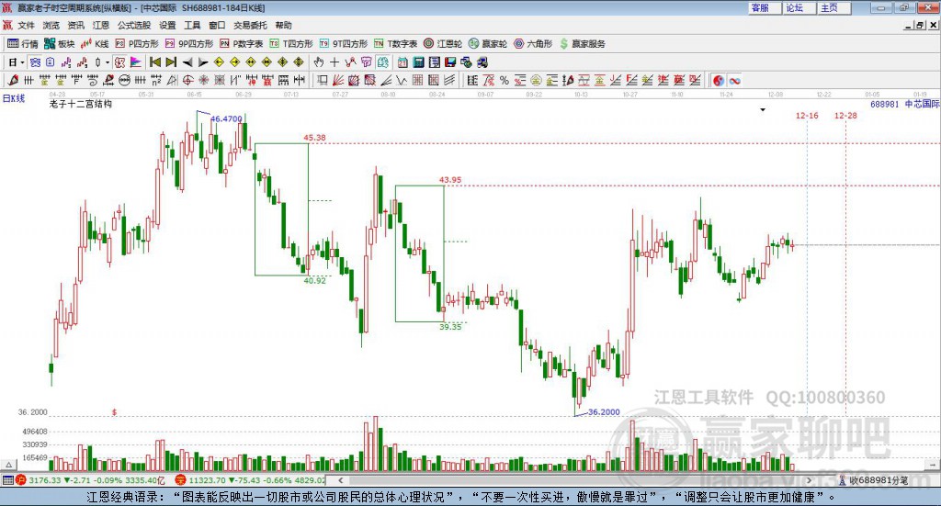
Task: Open the calculator icon in toolbar
Action: tap(418, 62)
